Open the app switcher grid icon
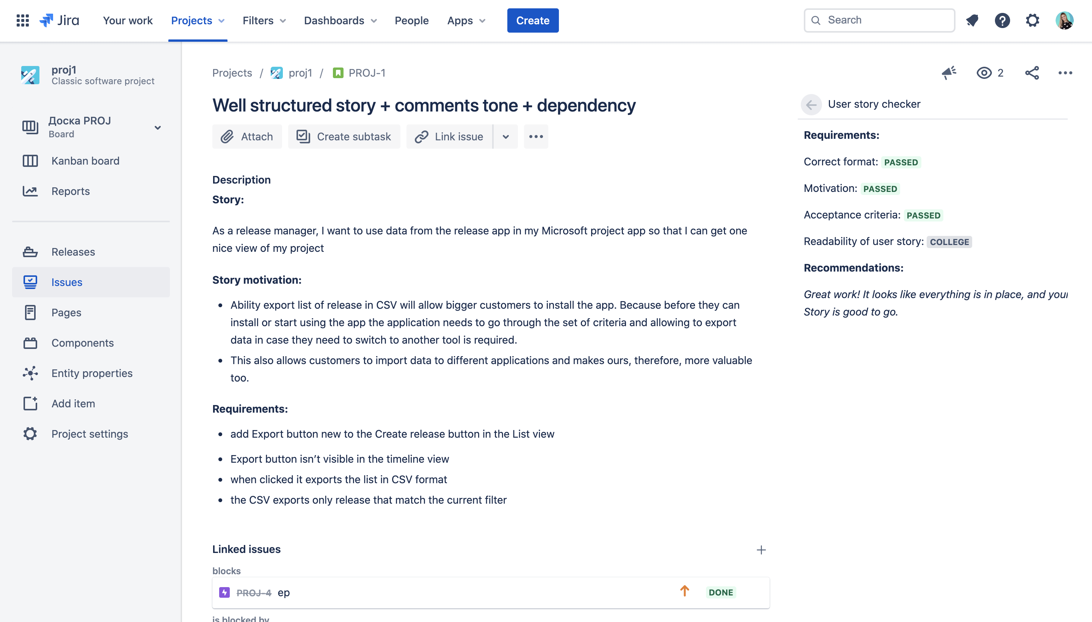 [22, 20]
